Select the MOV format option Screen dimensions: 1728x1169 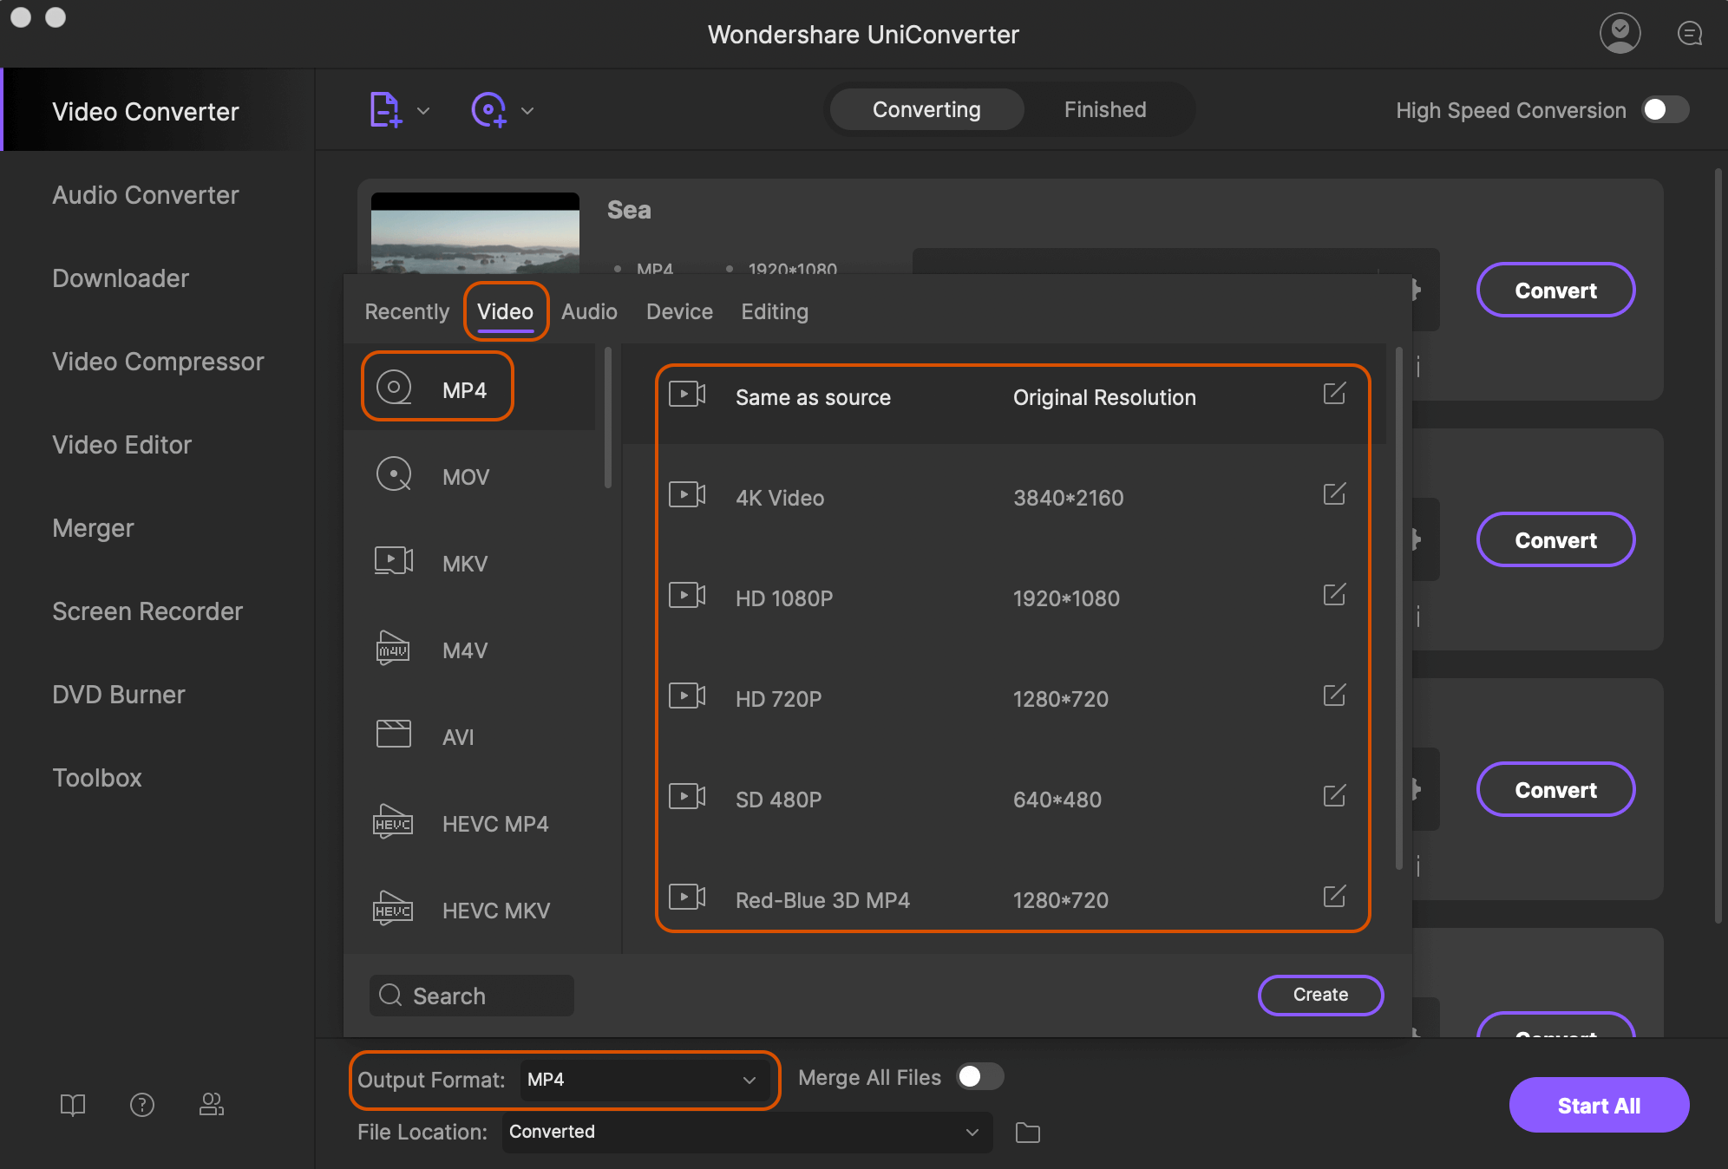point(466,473)
